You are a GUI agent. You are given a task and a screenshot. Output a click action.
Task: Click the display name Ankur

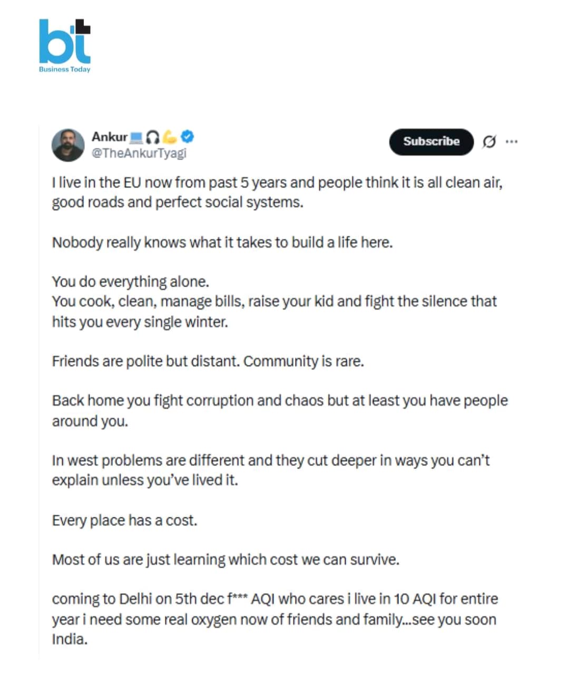pyautogui.click(x=109, y=137)
